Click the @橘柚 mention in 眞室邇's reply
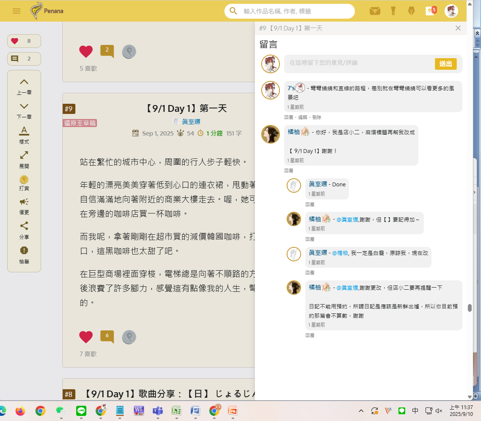Screen dimensions: 481x421 coord(340,253)
